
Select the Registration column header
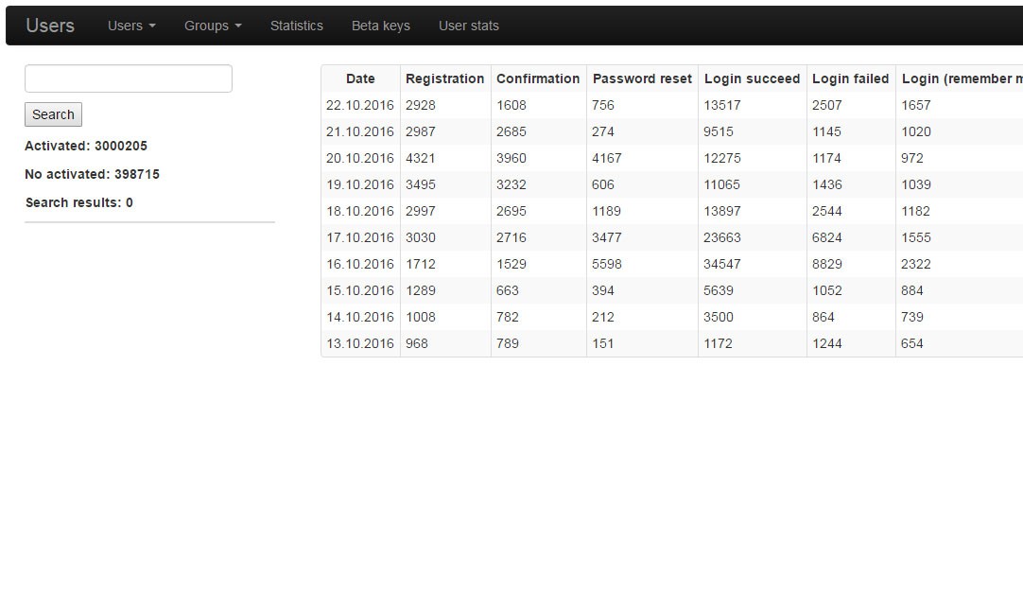[x=444, y=78]
